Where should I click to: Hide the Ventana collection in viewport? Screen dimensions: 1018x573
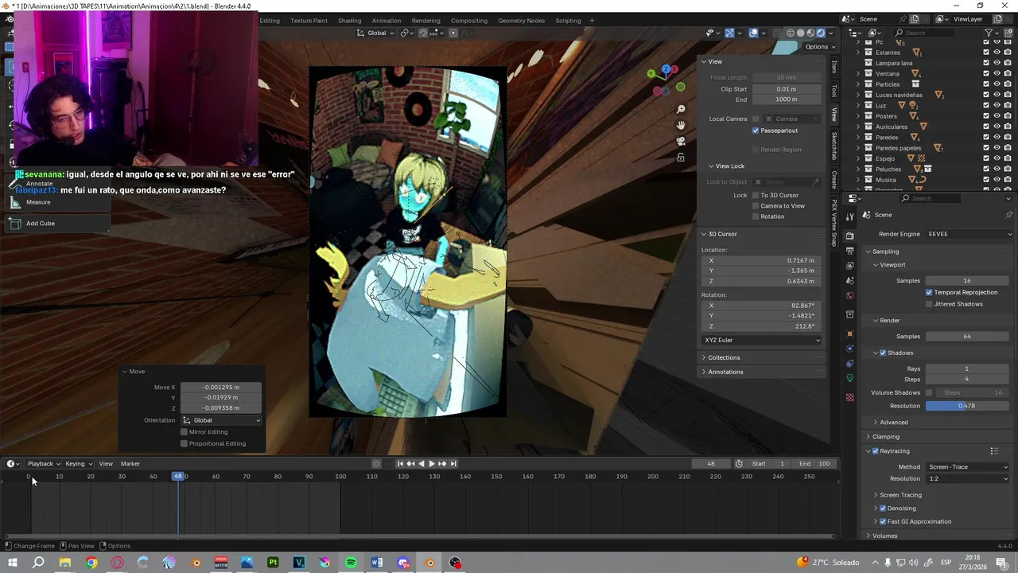click(x=997, y=74)
